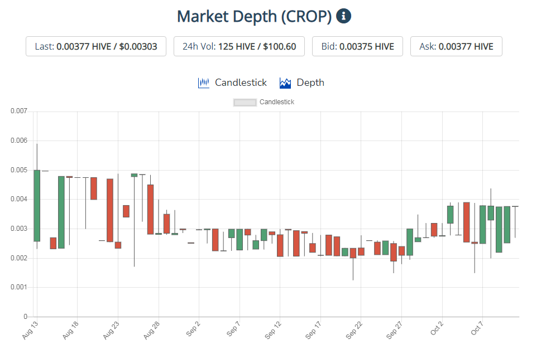546x349 pixels.
Task: Click the gray Candlestick legend swatch
Action: [x=245, y=103]
